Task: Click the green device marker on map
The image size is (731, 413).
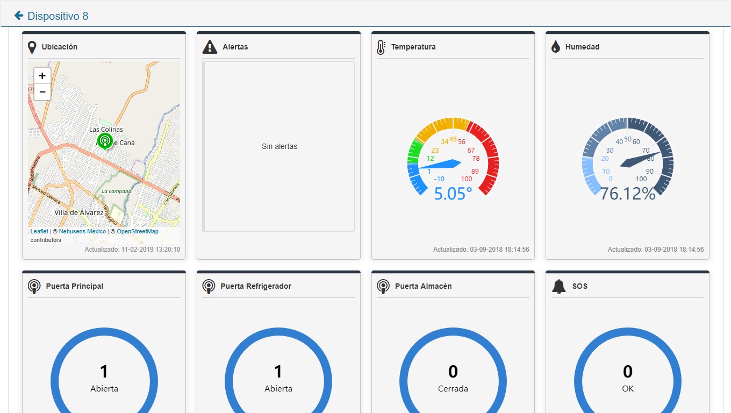Action: pos(105,141)
